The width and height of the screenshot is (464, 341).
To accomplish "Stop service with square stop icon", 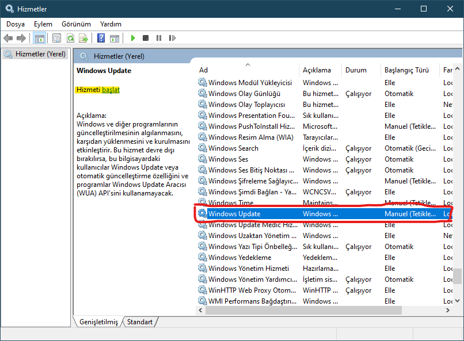I will (146, 38).
